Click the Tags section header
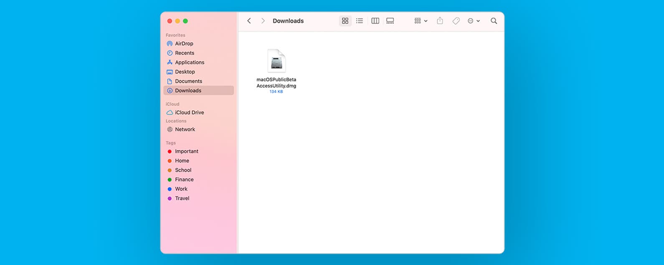 [x=171, y=143]
